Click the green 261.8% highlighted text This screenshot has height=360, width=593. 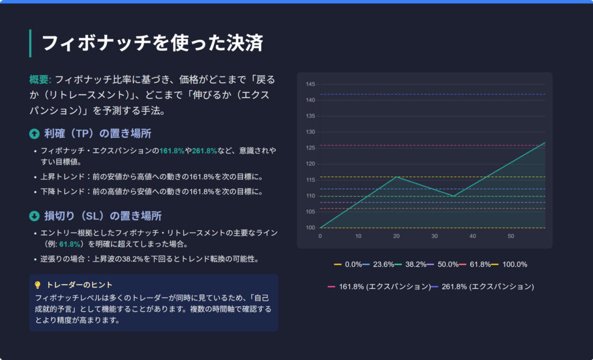204,151
